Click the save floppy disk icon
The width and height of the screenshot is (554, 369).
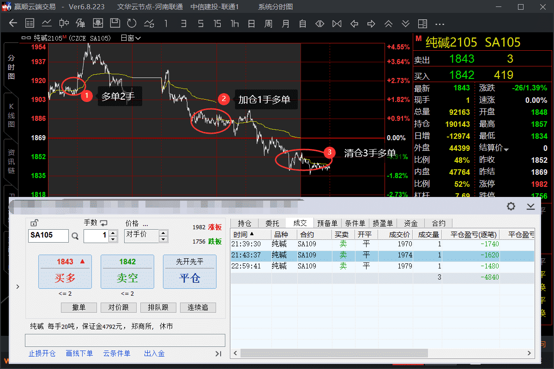(115, 24)
